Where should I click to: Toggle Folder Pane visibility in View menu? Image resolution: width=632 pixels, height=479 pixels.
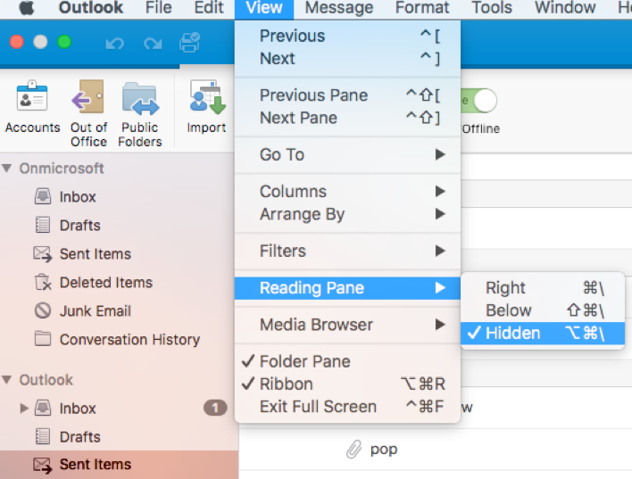point(347,361)
